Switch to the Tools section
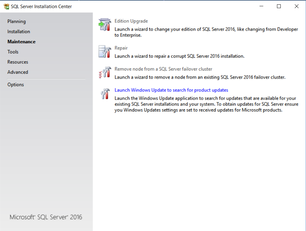 (x=13, y=52)
